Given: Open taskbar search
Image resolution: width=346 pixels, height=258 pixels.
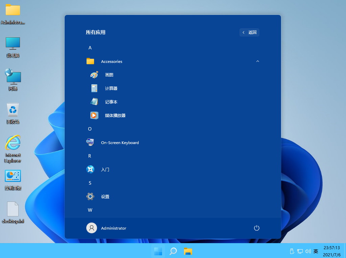Looking at the screenshot, I should (x=173, y=251).
